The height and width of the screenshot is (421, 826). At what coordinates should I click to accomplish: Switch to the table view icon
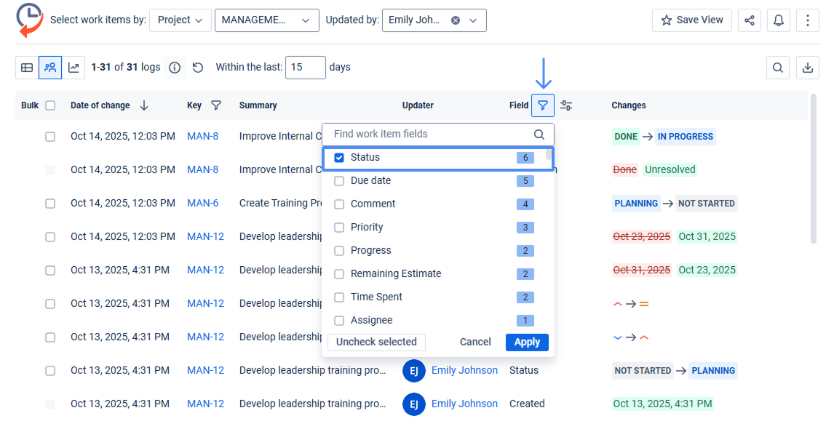coord(27,68)
